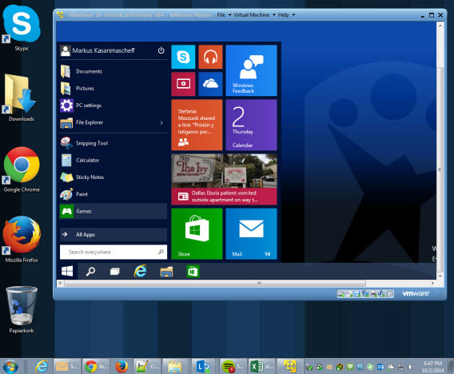454x374 pixels.
Task: Open the green Store tile
Action: click(x=197, y=234)
